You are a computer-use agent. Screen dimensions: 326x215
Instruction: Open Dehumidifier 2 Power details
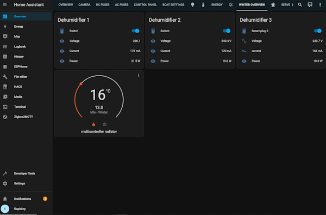point(190,61)
